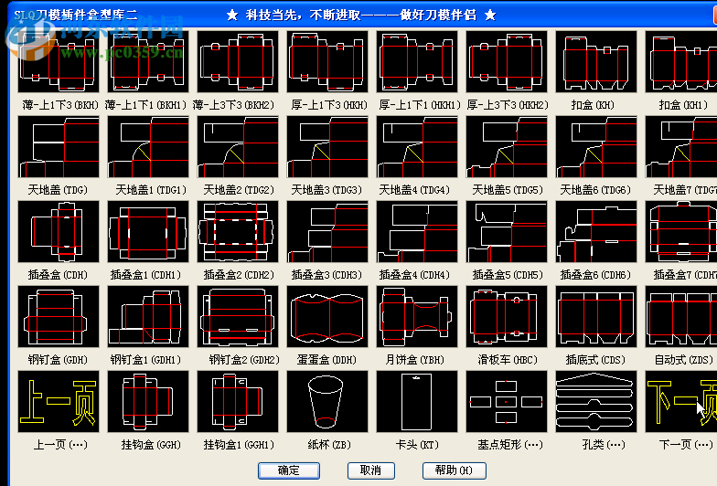Pick the 插叠盒2 (CDH2) template
This screenshot has width=717, height=486.
238,232
